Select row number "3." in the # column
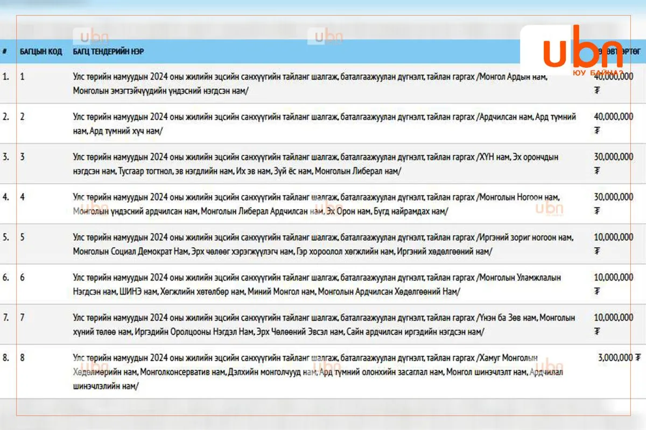 pyautogui.click(x=6, y=157)
